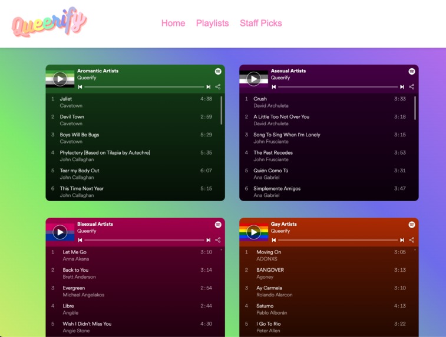Open the Asexual Artists playlist title
The image size is (446, 337).
pos(288,71)
